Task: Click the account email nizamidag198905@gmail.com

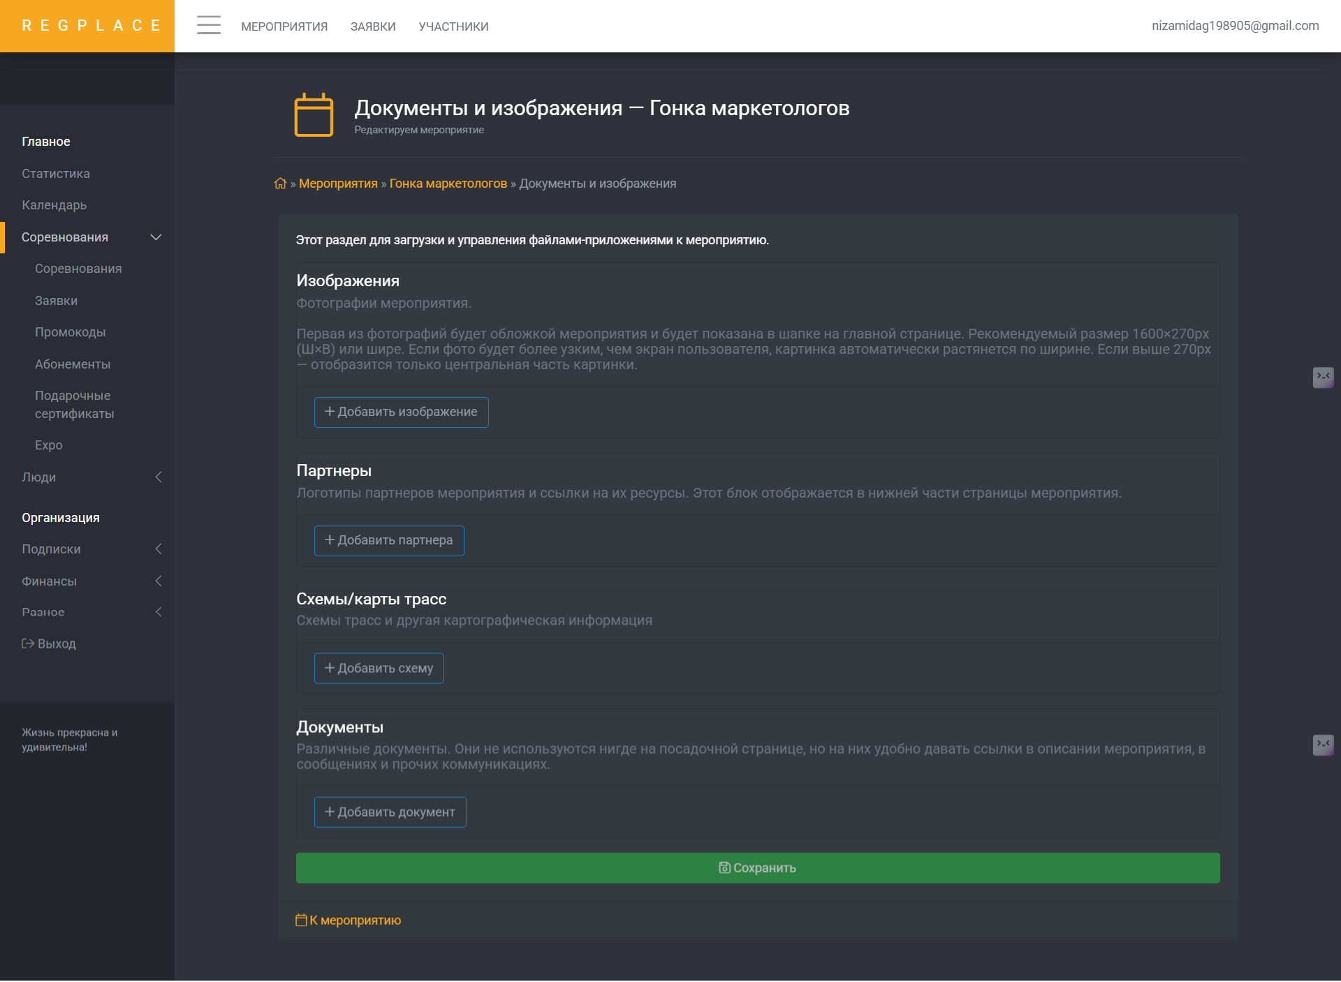Action: pos(1235,26)
